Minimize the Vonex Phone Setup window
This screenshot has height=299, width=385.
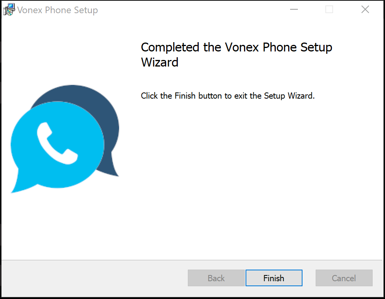point(294,9)
